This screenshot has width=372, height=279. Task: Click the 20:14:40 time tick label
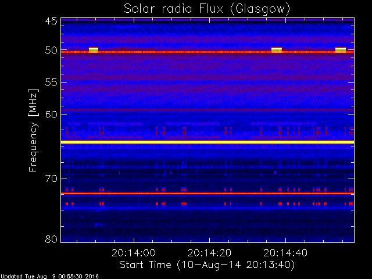pyautogui.click(x=285, y=253)
